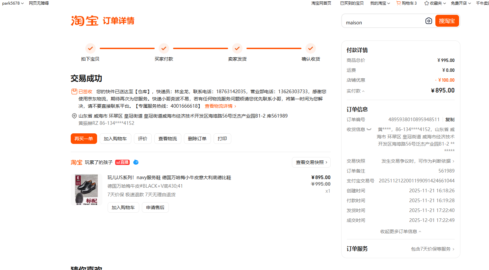Click the Taobao logo in page header
Viewport: 489px width, 270px height.
point(85,21)
